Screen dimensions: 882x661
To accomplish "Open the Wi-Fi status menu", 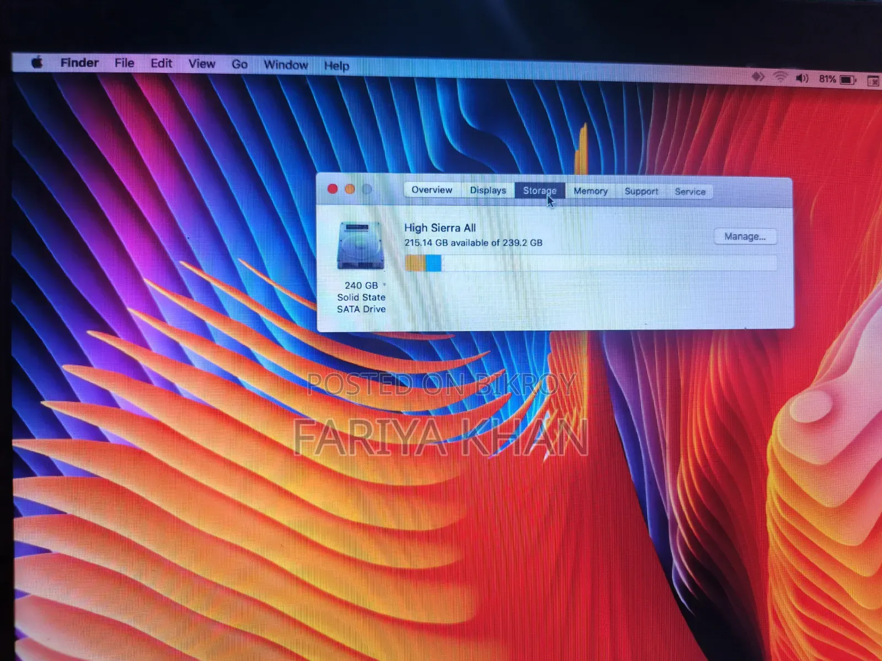I will point(780,78).
